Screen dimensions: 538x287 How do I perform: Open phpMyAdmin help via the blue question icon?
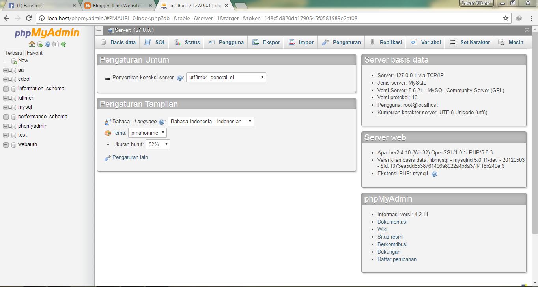(48, 44)
